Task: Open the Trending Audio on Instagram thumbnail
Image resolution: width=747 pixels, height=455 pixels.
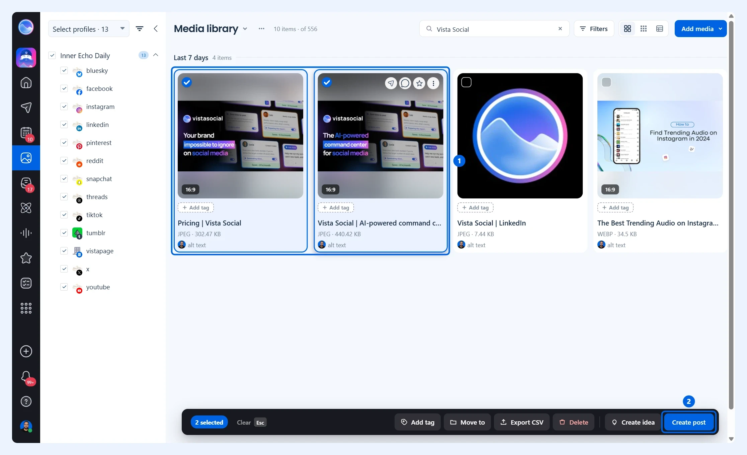Action: (660, 136)
